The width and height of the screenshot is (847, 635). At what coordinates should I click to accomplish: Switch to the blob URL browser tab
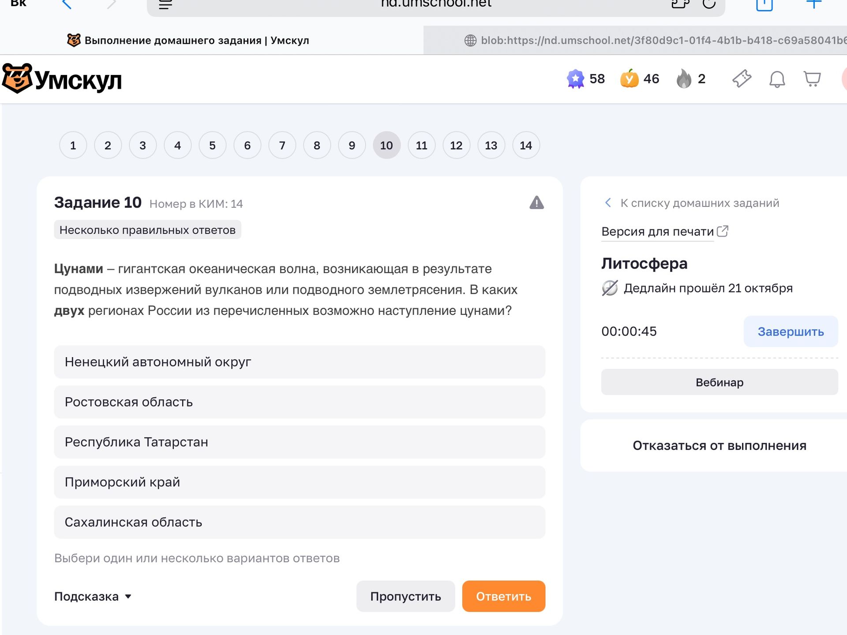[635, 40]
